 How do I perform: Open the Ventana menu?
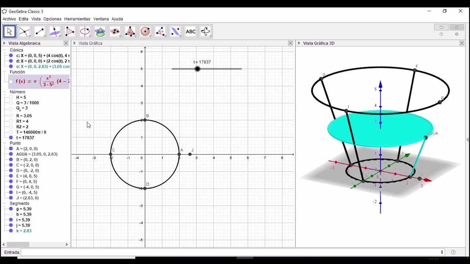[101, 19]
